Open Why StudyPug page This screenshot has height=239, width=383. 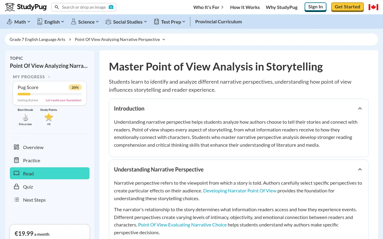click(x=282, y=7)
